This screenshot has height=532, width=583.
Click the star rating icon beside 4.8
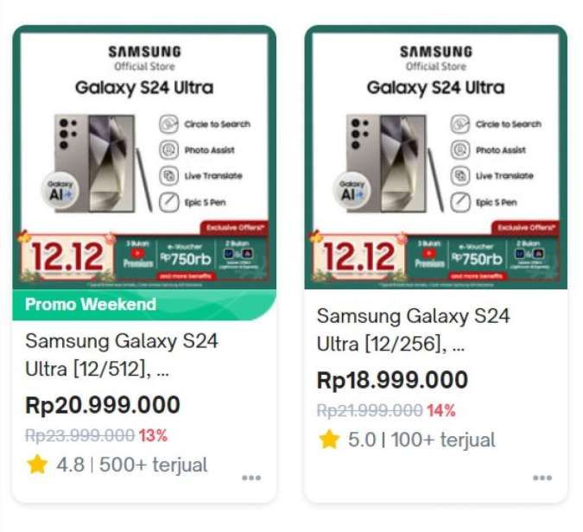click(37, 465)
